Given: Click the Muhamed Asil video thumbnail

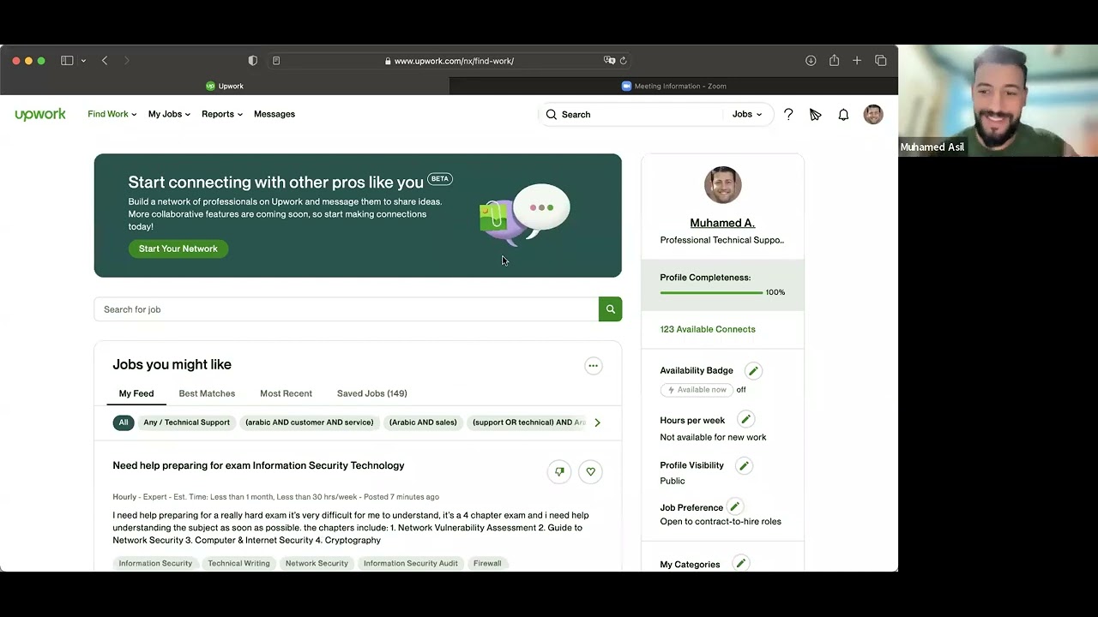Looking at the screenshot, I should (998, 101).
